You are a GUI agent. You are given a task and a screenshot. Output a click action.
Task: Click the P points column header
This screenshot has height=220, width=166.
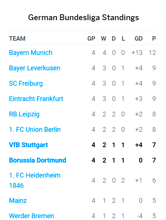click(x=154, y=38)
